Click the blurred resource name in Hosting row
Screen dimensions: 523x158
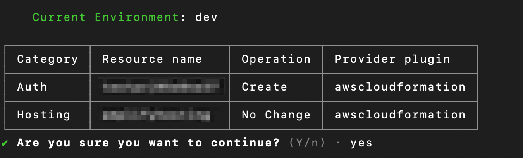pos(157,115)
